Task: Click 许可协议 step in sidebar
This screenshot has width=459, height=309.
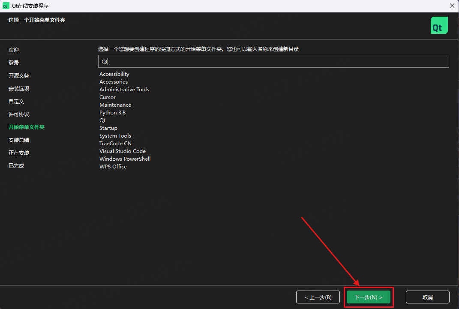Action: 19,114
